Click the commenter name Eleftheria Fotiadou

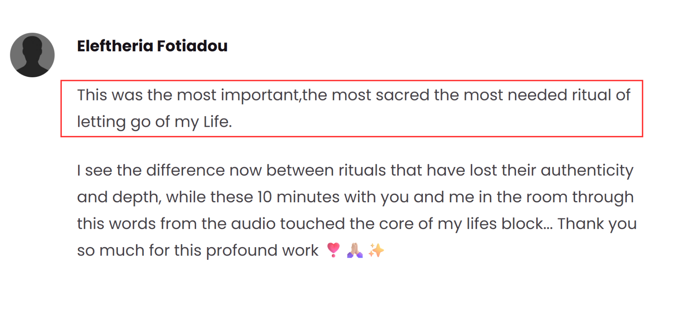point(152,46)
